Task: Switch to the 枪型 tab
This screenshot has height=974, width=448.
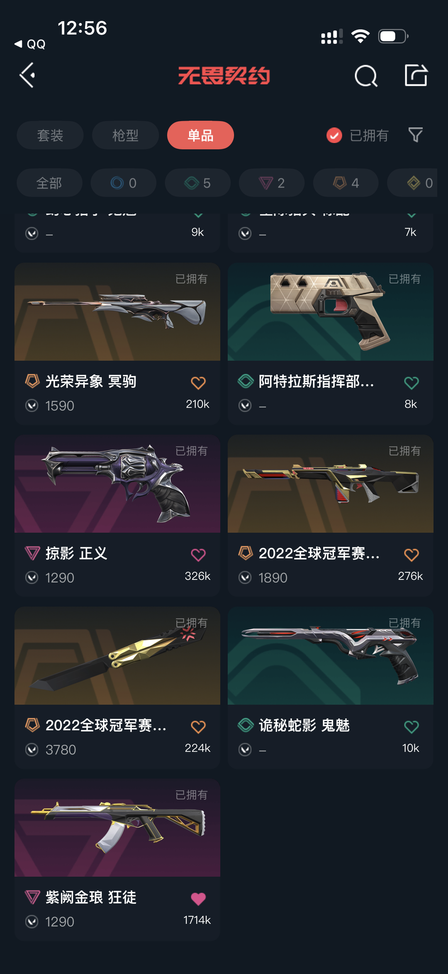Action: pyautogui.click(x=125, y=135)
